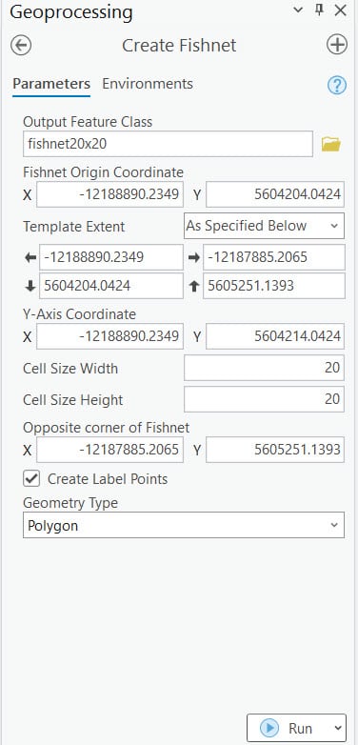
Task: Switch to the Environments tab
Action: point(148,84)
